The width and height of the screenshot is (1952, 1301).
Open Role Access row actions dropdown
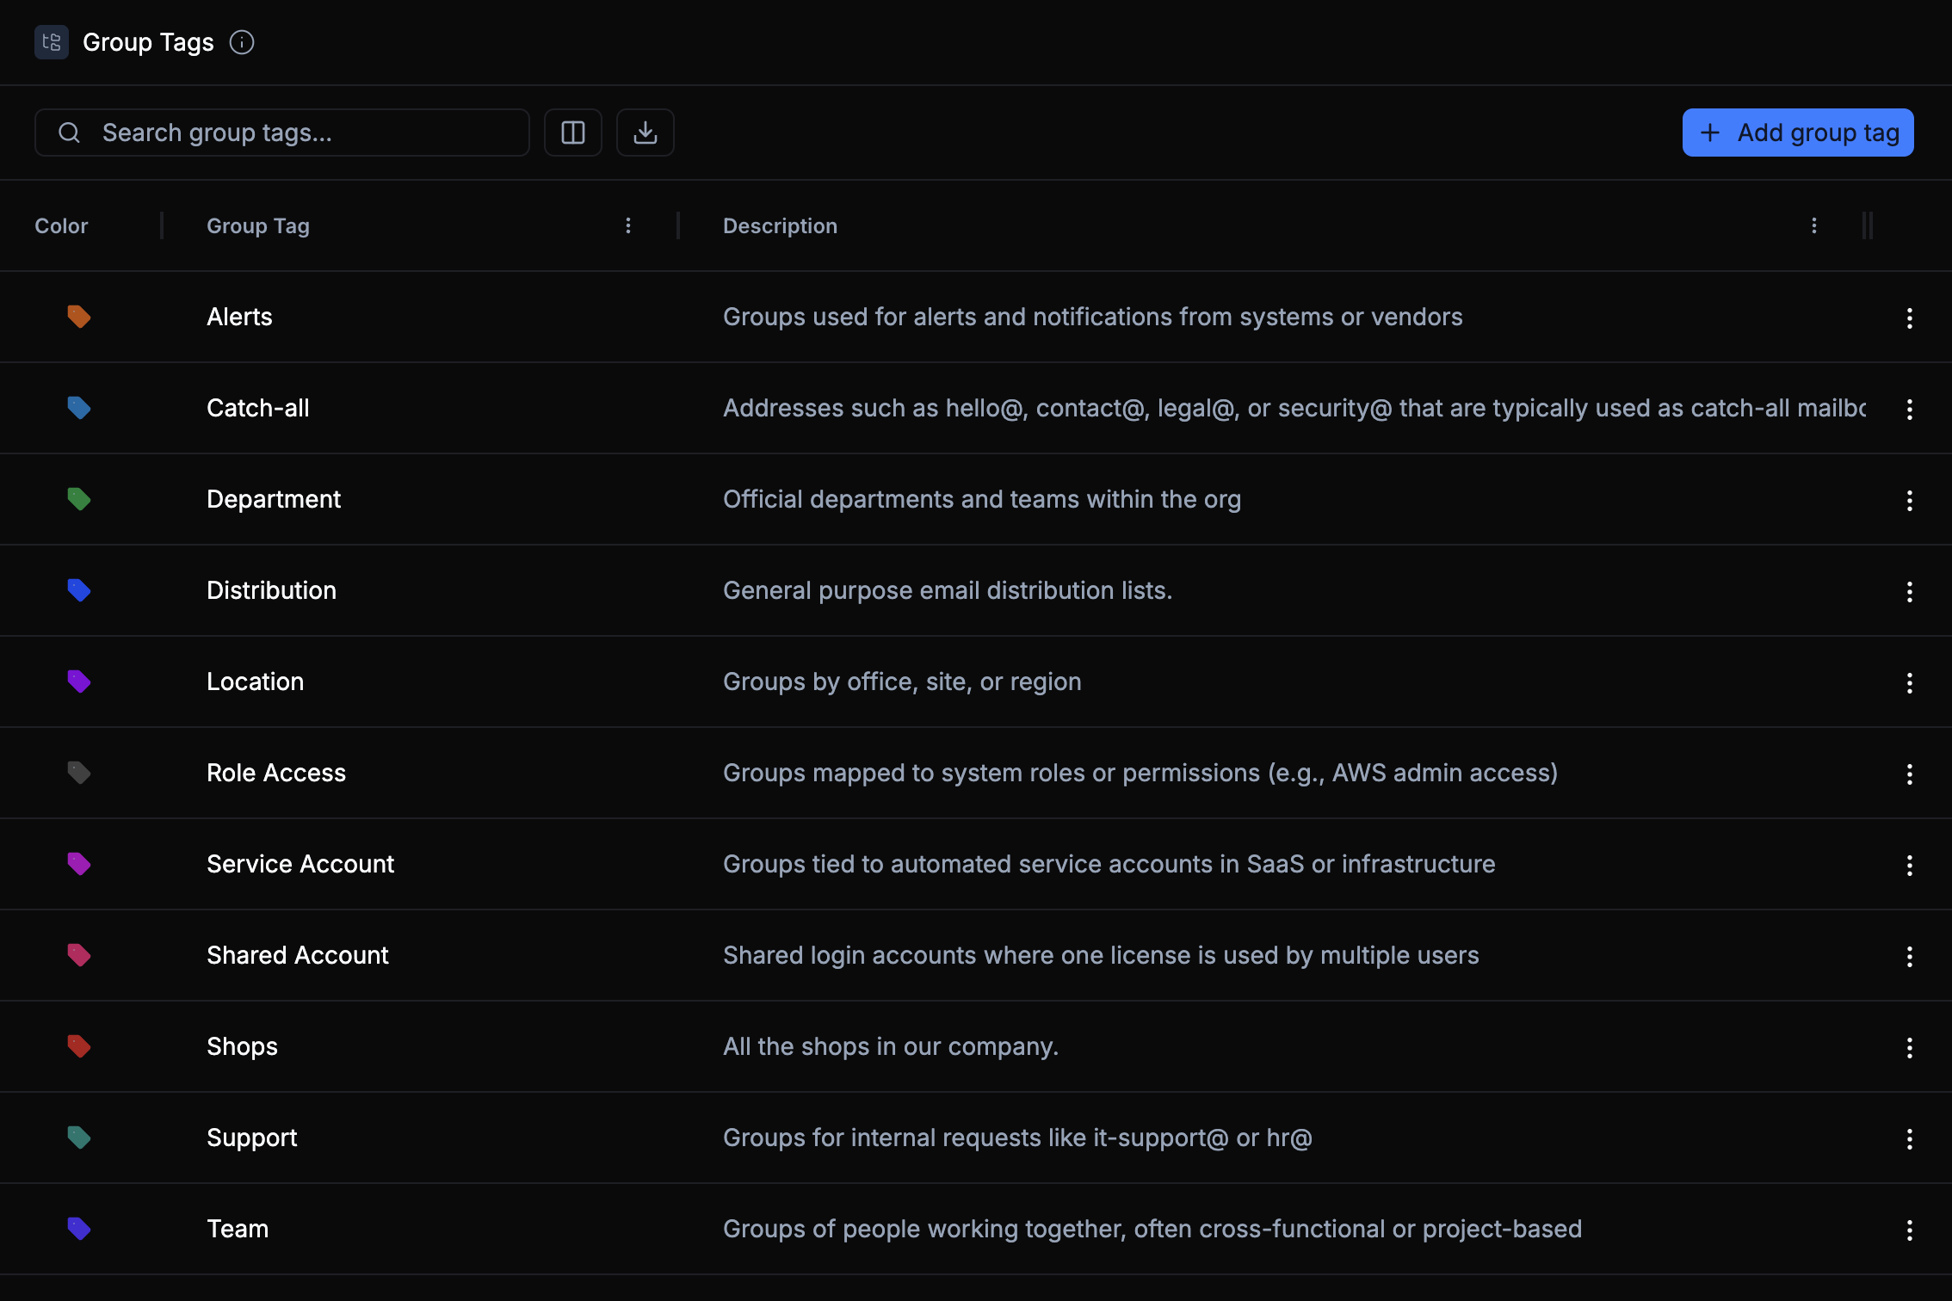pyautogui.click(x=1909, y=774)
